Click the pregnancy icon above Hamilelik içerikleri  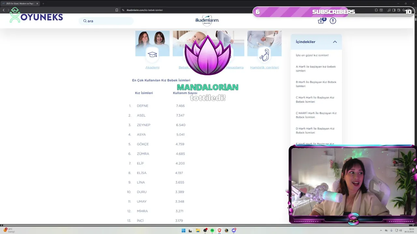tap(264, 55)
